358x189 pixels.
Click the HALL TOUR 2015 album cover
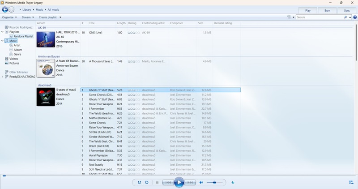point(46,39)
